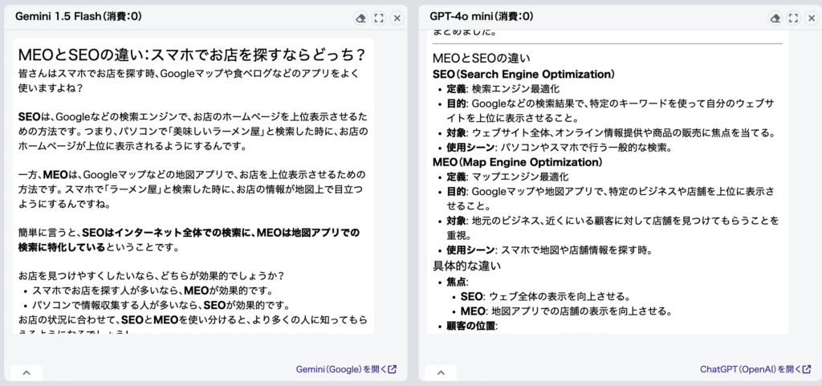Click question お店を見つけやすくしたいなら、どちらが効果的でしょうか?

pyautogui.click(x=153, y=275)
